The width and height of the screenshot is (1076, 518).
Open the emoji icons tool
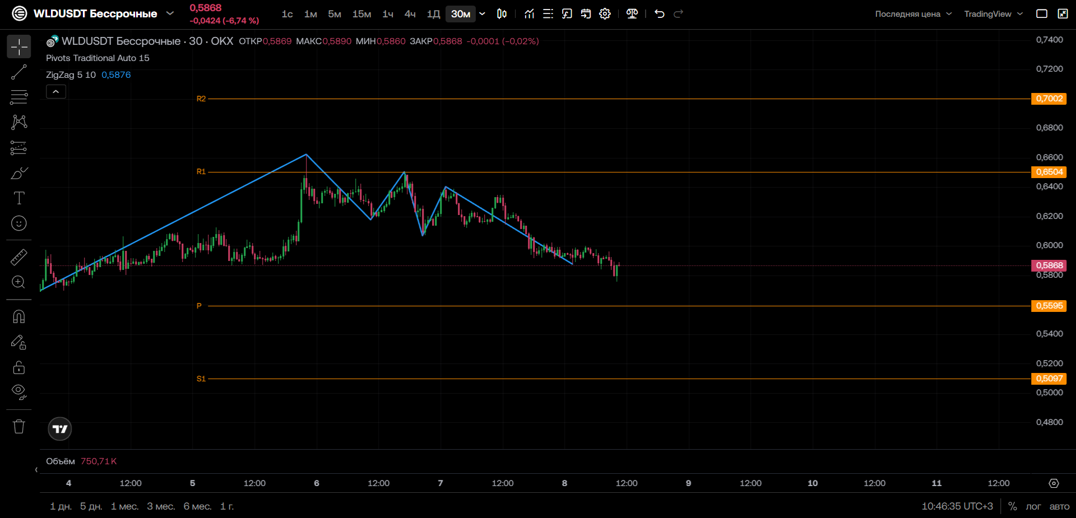coord(19,223)
